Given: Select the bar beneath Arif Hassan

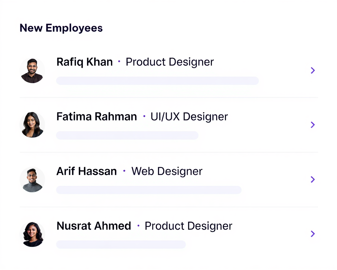Looking at the screenshot, I should tap(149, 190).
